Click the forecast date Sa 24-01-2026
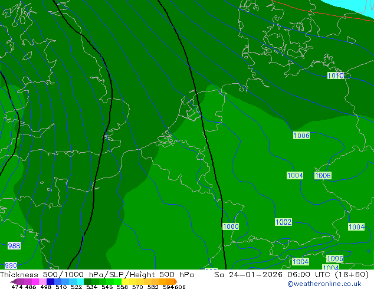 (x=250, y=275)
